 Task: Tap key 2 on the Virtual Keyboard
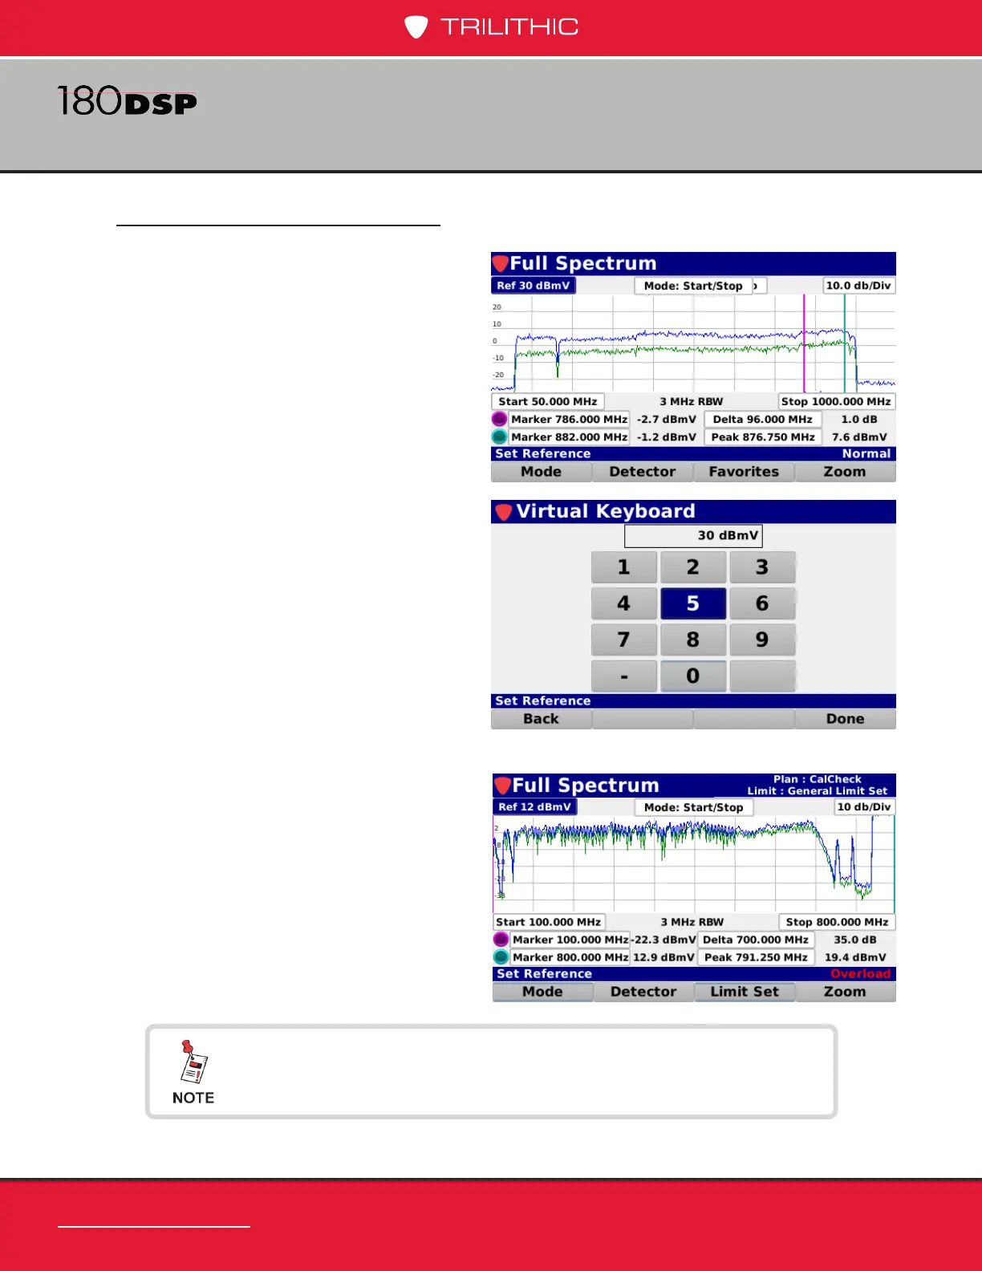(x=693, y=567)
